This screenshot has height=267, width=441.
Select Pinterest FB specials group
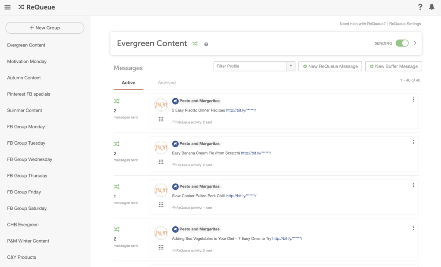(x=29, y=94)
